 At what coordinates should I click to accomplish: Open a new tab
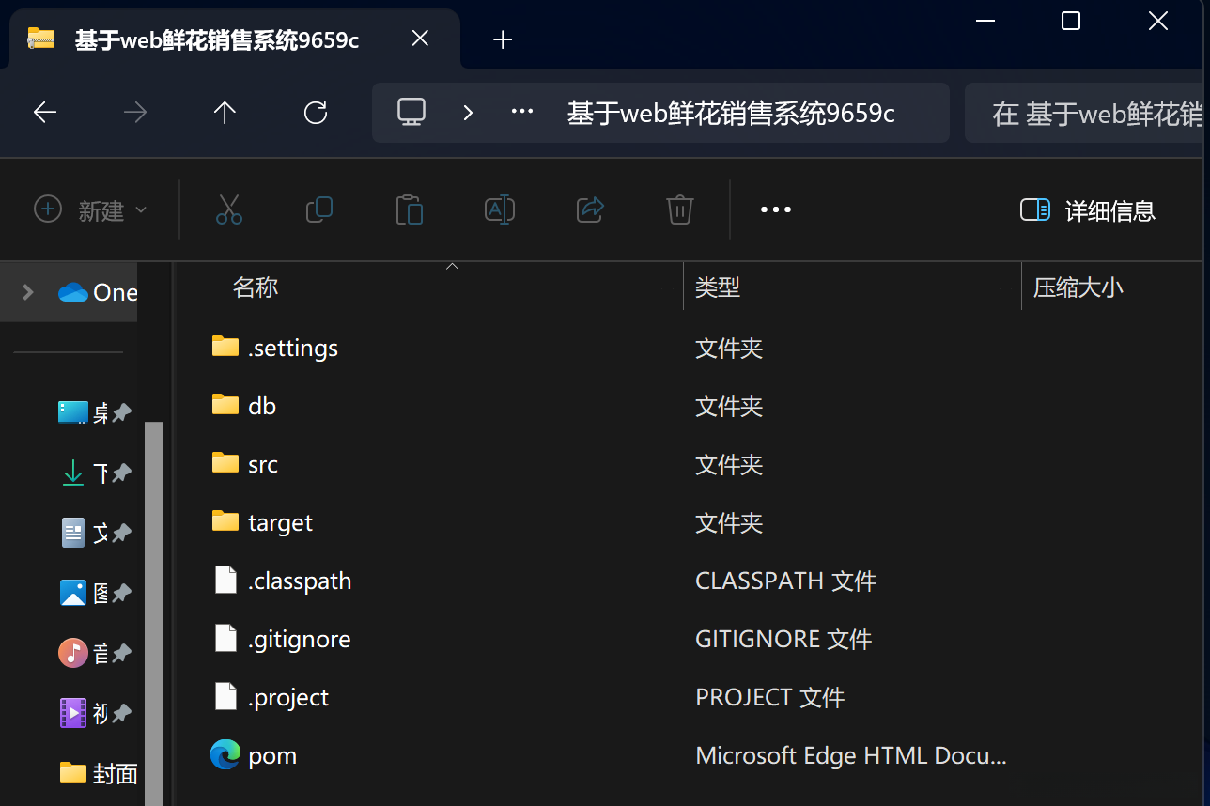(503, 39)
